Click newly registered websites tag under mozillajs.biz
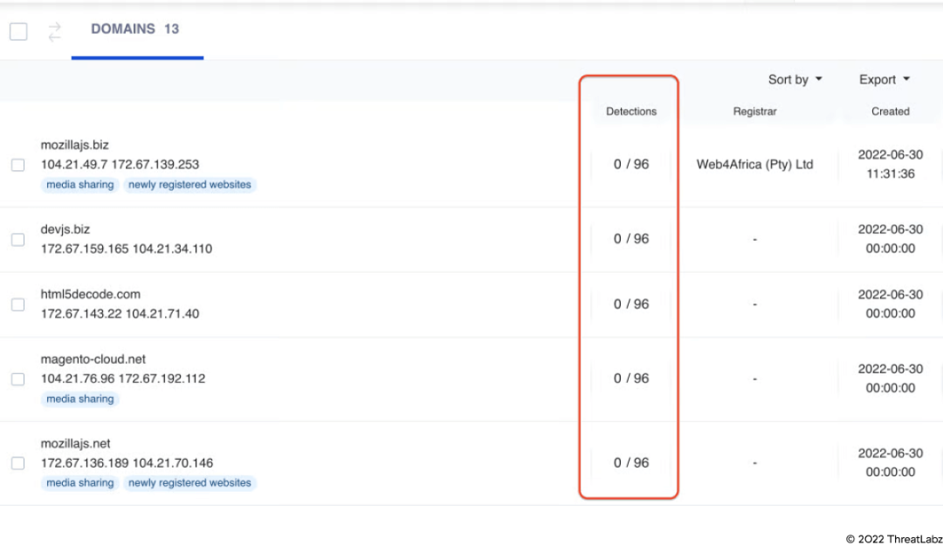Viewport: 943px width, 546px height. (189, 185)
